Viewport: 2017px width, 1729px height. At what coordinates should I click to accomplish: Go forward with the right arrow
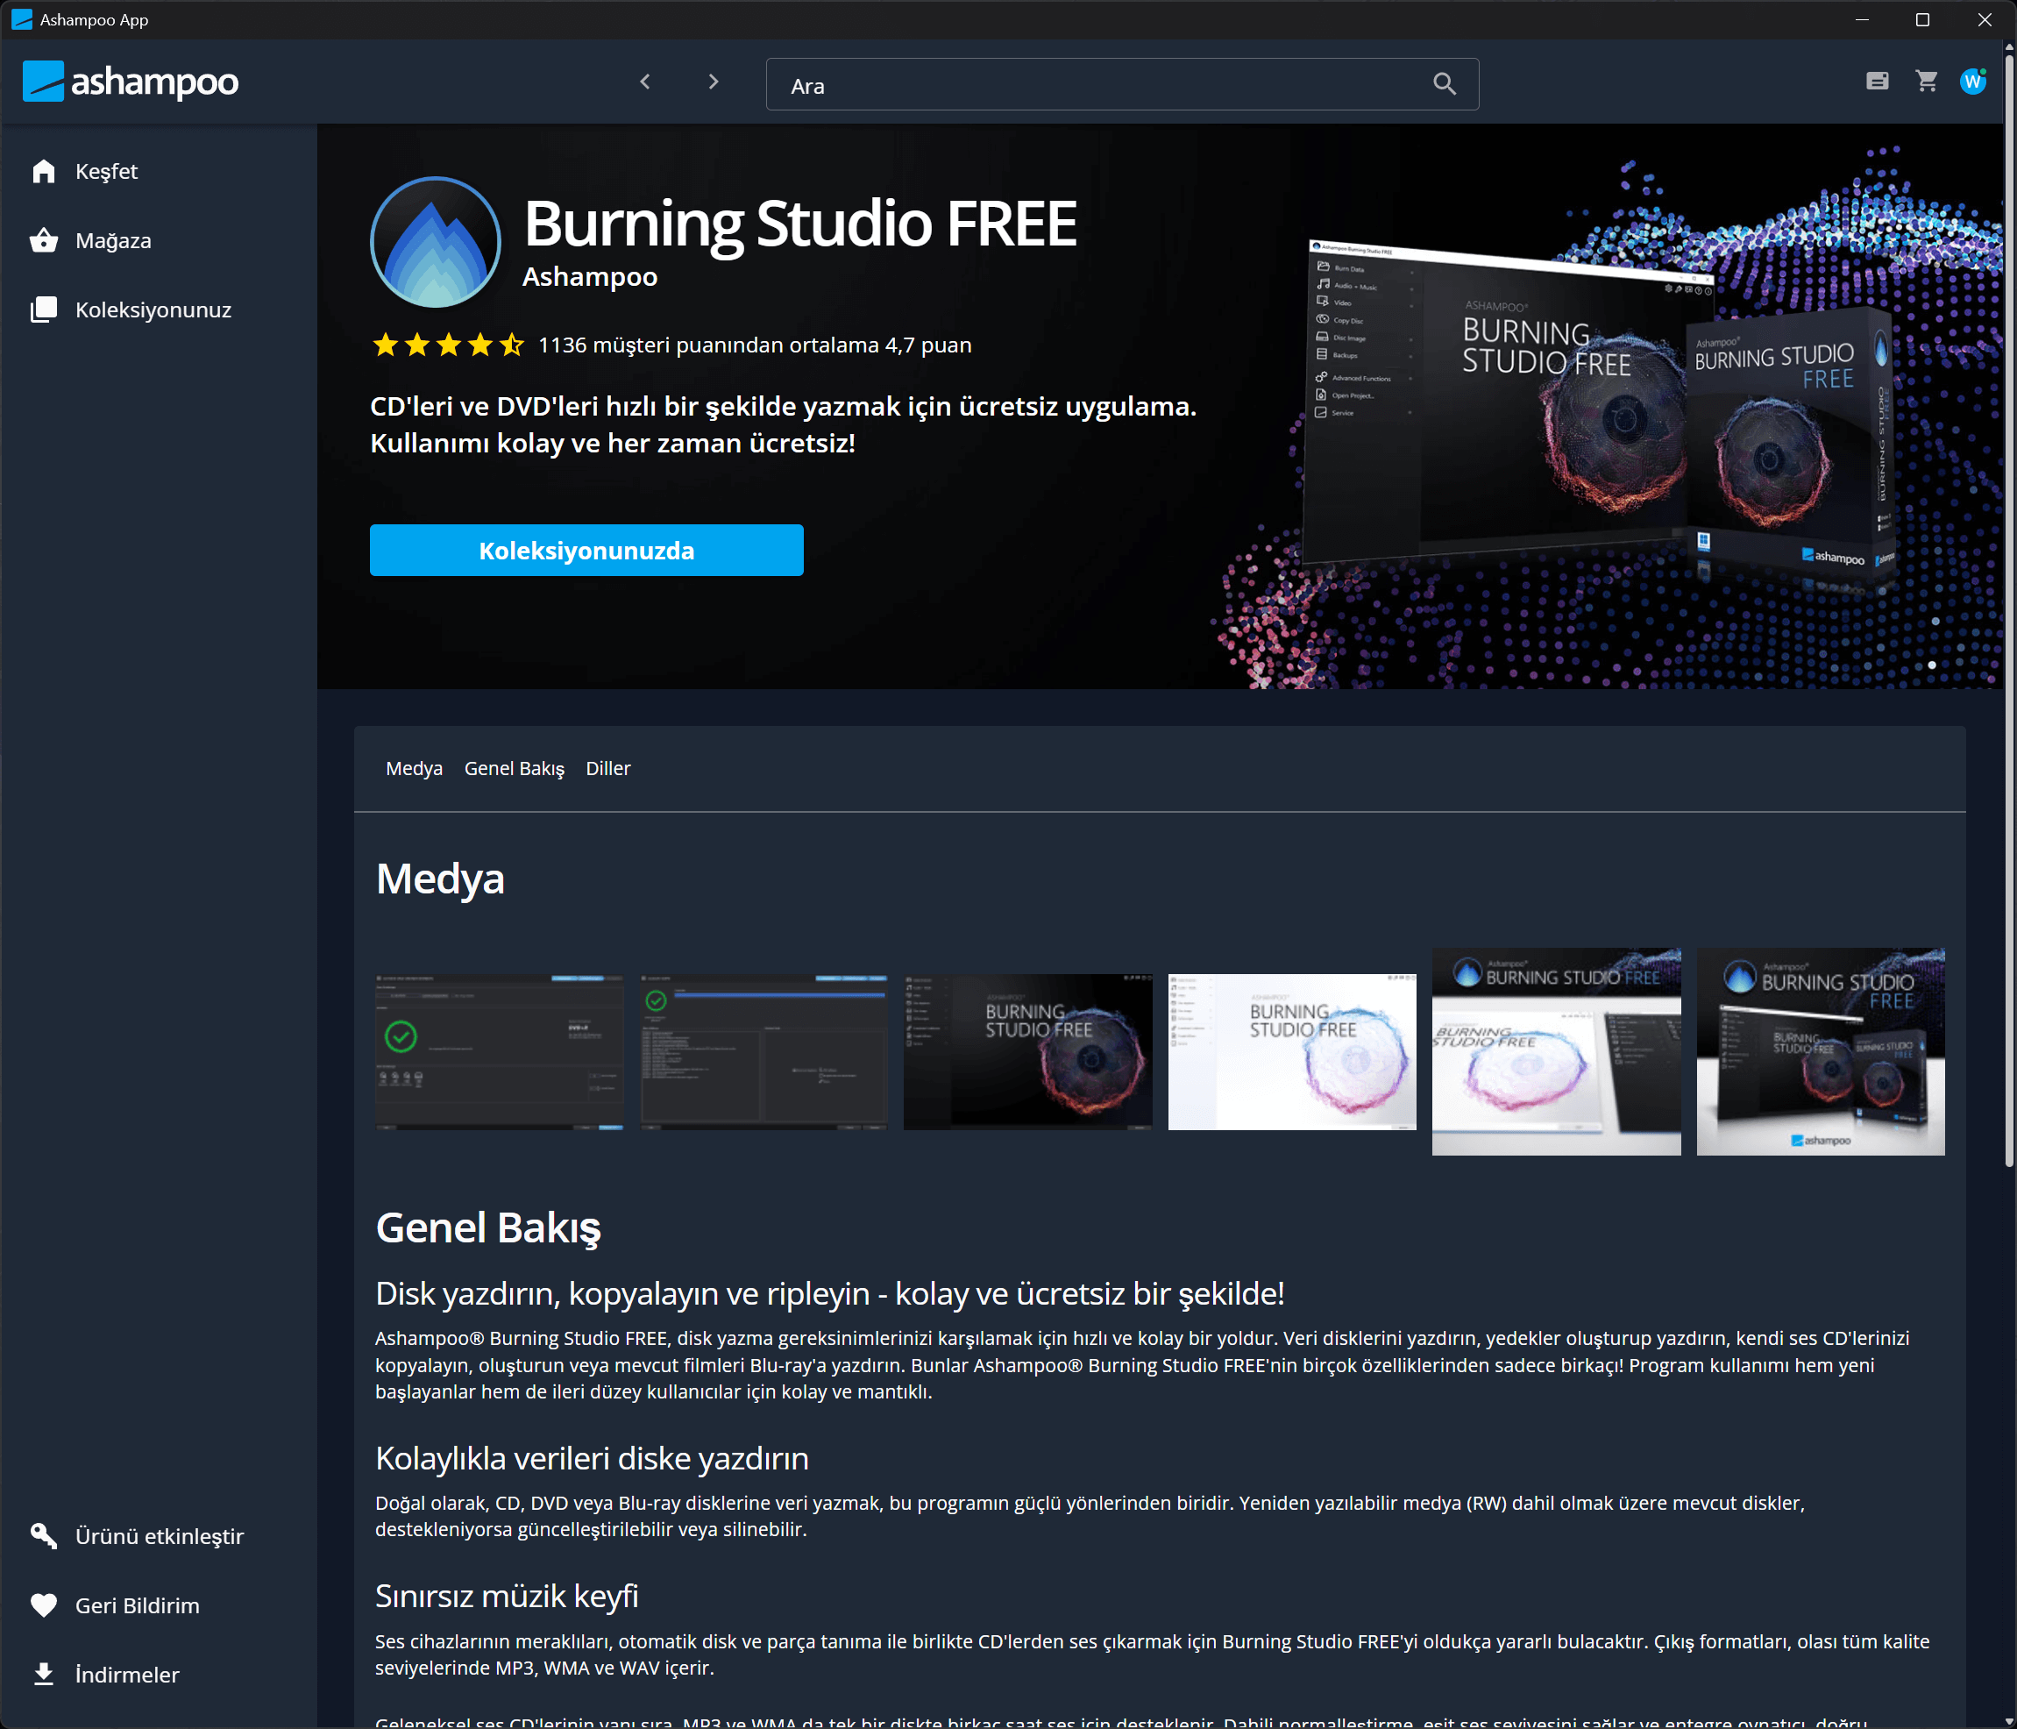tap(714, 82)
